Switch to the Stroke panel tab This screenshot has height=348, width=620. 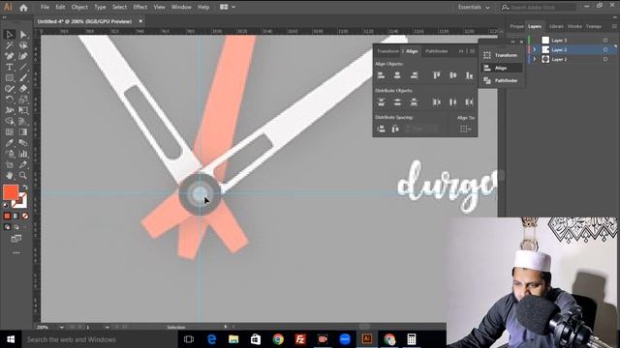coord(574,26)
